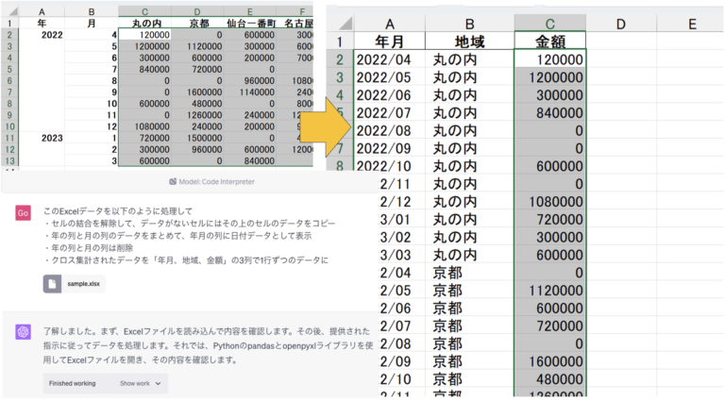Click the 金額 header cell

pyautogui.click(x=549, y=41)
